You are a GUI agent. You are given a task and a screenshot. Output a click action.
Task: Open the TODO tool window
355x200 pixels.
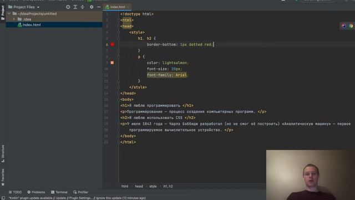pyautogui.click(x=15, y=192)
